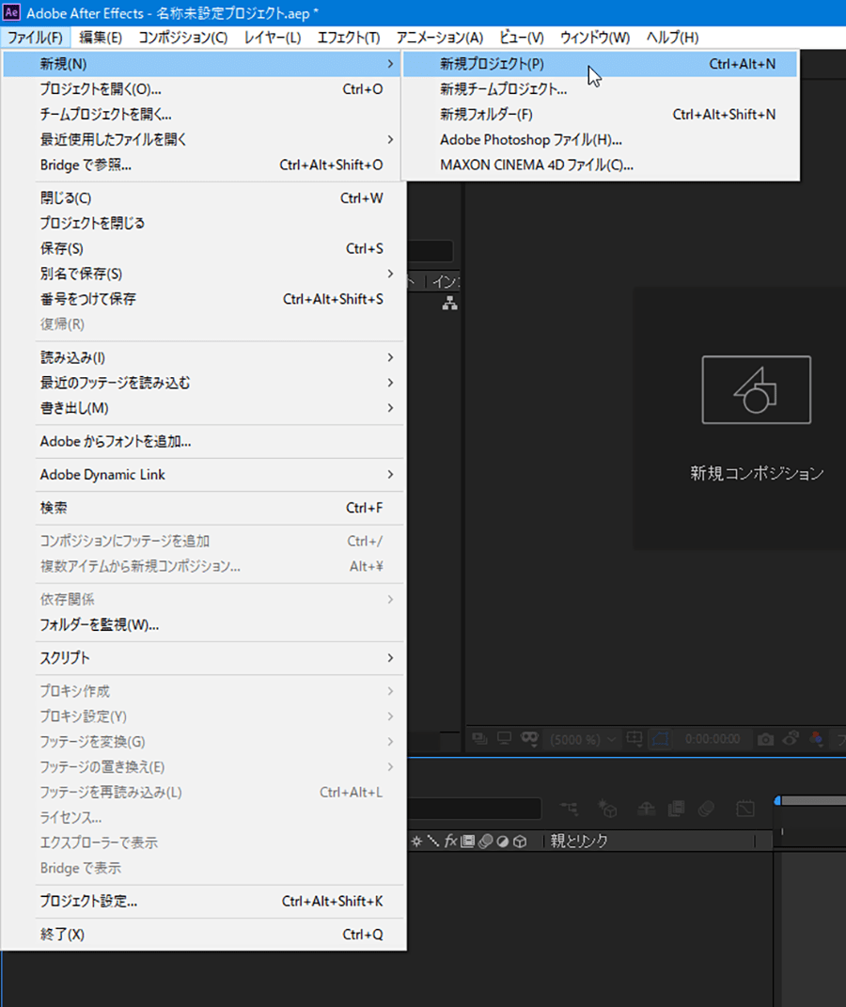Click the 新規コンポジション shape icon
The image size is (846, 1007).
pos(756,390)
